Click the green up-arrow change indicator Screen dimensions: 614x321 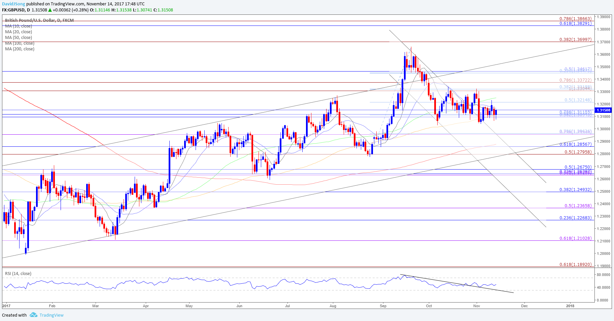click(50, 10)
